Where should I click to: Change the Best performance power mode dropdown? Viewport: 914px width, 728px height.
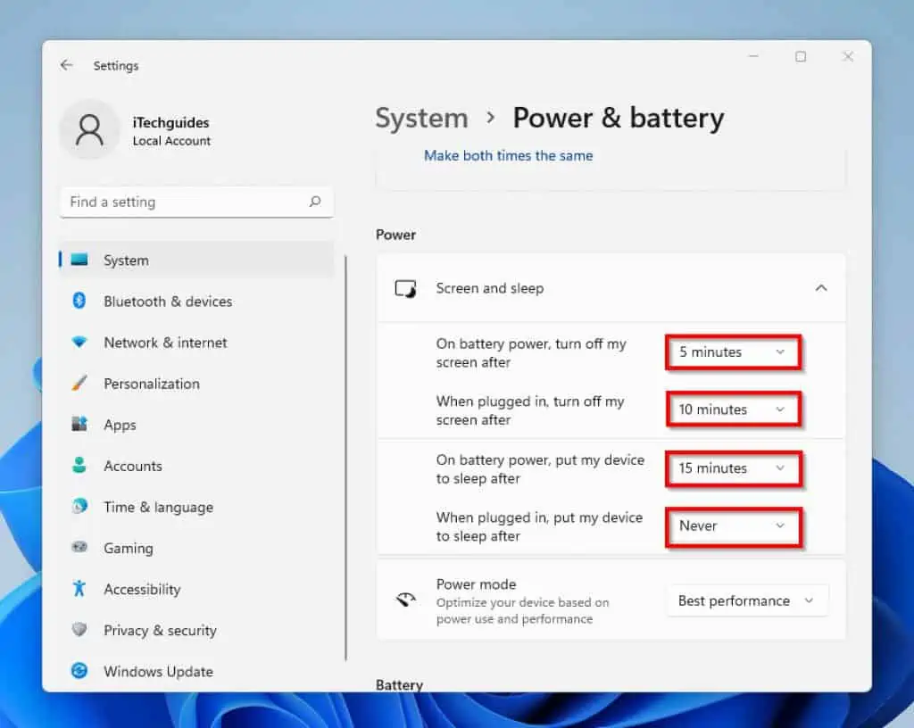[x=747, y=600]
